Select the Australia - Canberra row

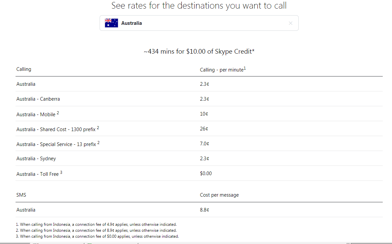pos(199,99)
